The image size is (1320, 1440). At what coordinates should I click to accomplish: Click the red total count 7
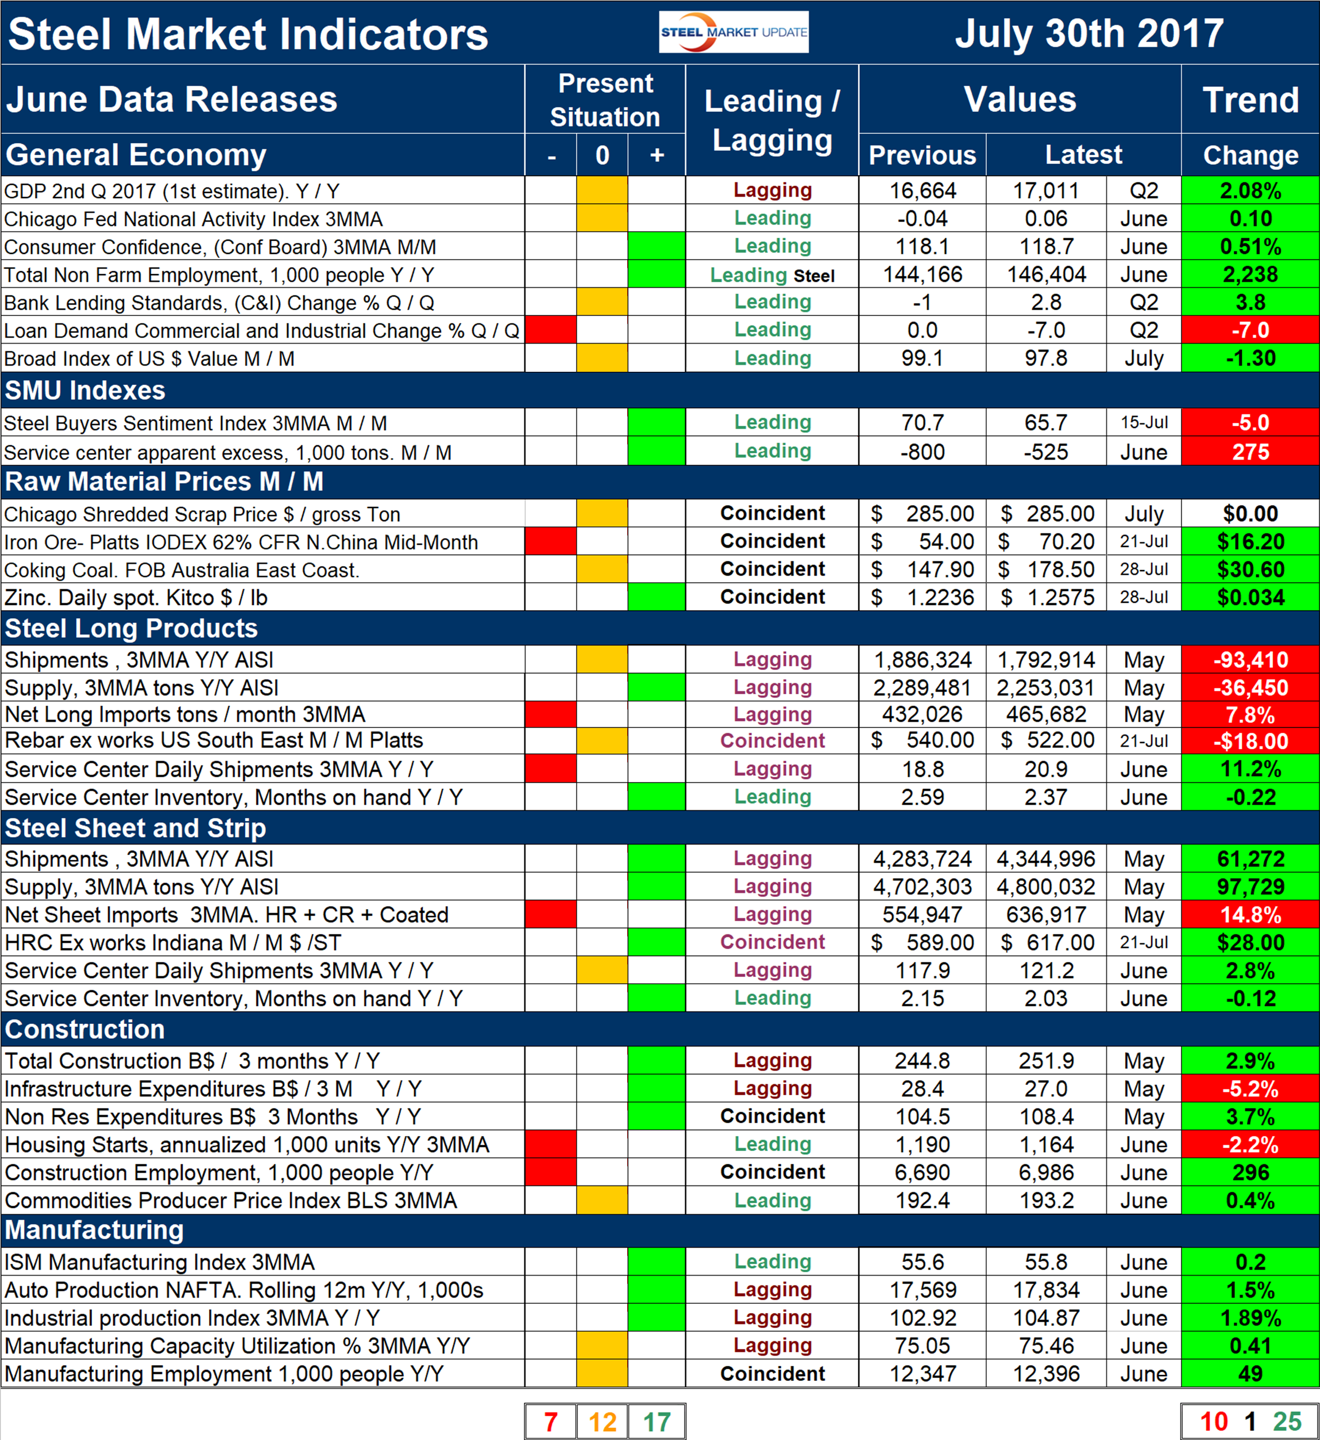550,1422
